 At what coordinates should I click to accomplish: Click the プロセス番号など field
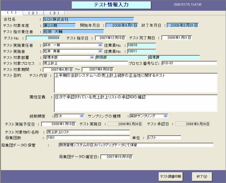(x=189, y=63)
